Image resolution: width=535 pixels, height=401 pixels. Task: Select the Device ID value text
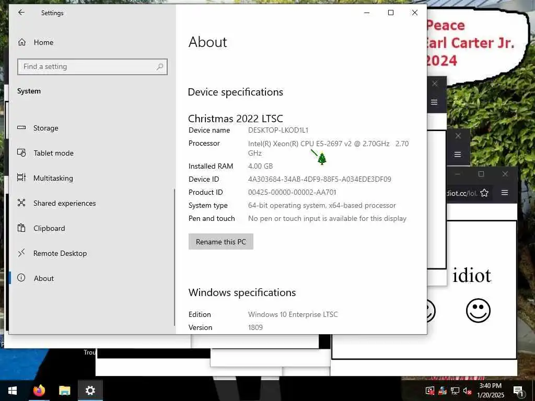(320, 180)
